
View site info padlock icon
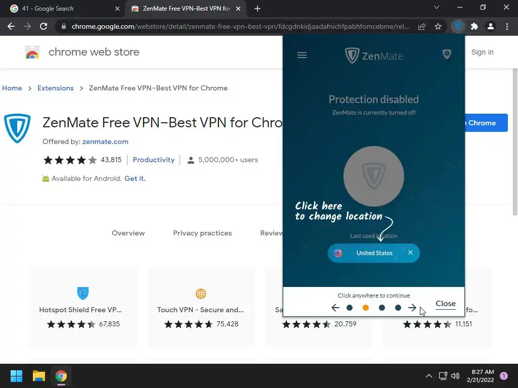pyautogui.click(x=63, y=26)
